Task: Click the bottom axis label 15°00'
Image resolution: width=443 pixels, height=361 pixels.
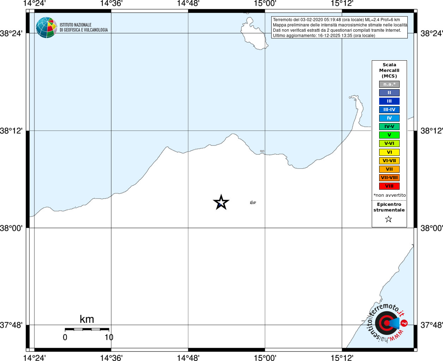Action: click(x=265, y=358)
